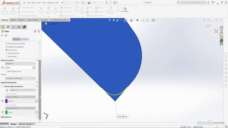The height and width of the screenshot is (128, 228).
Task: Click the fillet radius input field
Action: [19, 68]
